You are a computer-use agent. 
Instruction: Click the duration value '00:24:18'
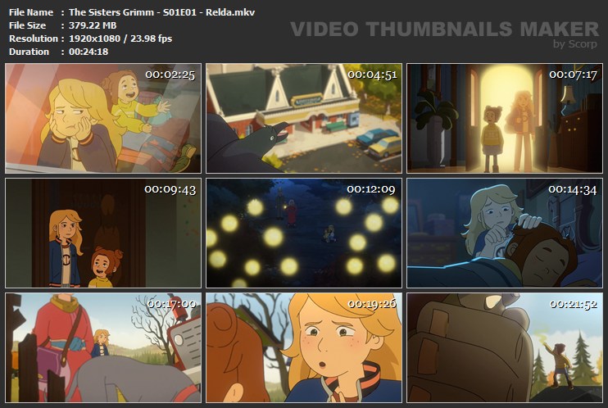tap(88, 52)
